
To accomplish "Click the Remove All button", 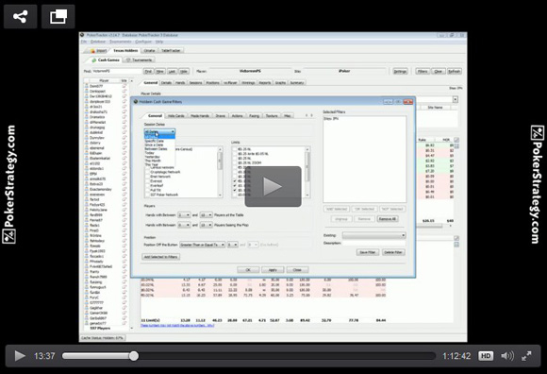I will point(388,219).
